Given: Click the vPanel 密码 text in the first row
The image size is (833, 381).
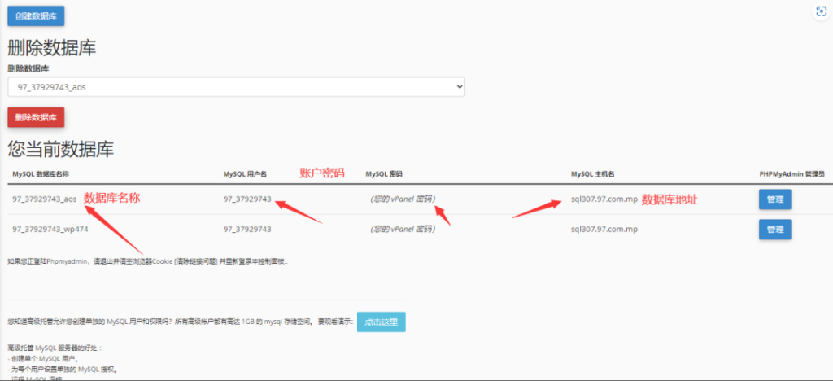Looking at the screenshot, I should point(402,199).
